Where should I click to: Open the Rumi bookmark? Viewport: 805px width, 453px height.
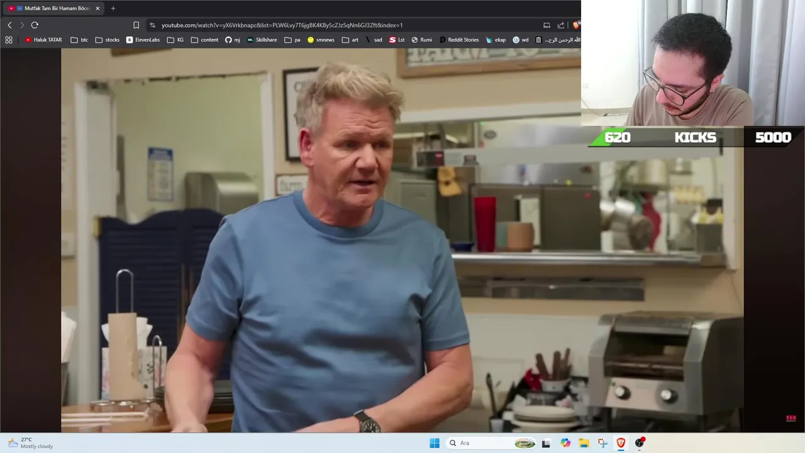click(422, 40)
